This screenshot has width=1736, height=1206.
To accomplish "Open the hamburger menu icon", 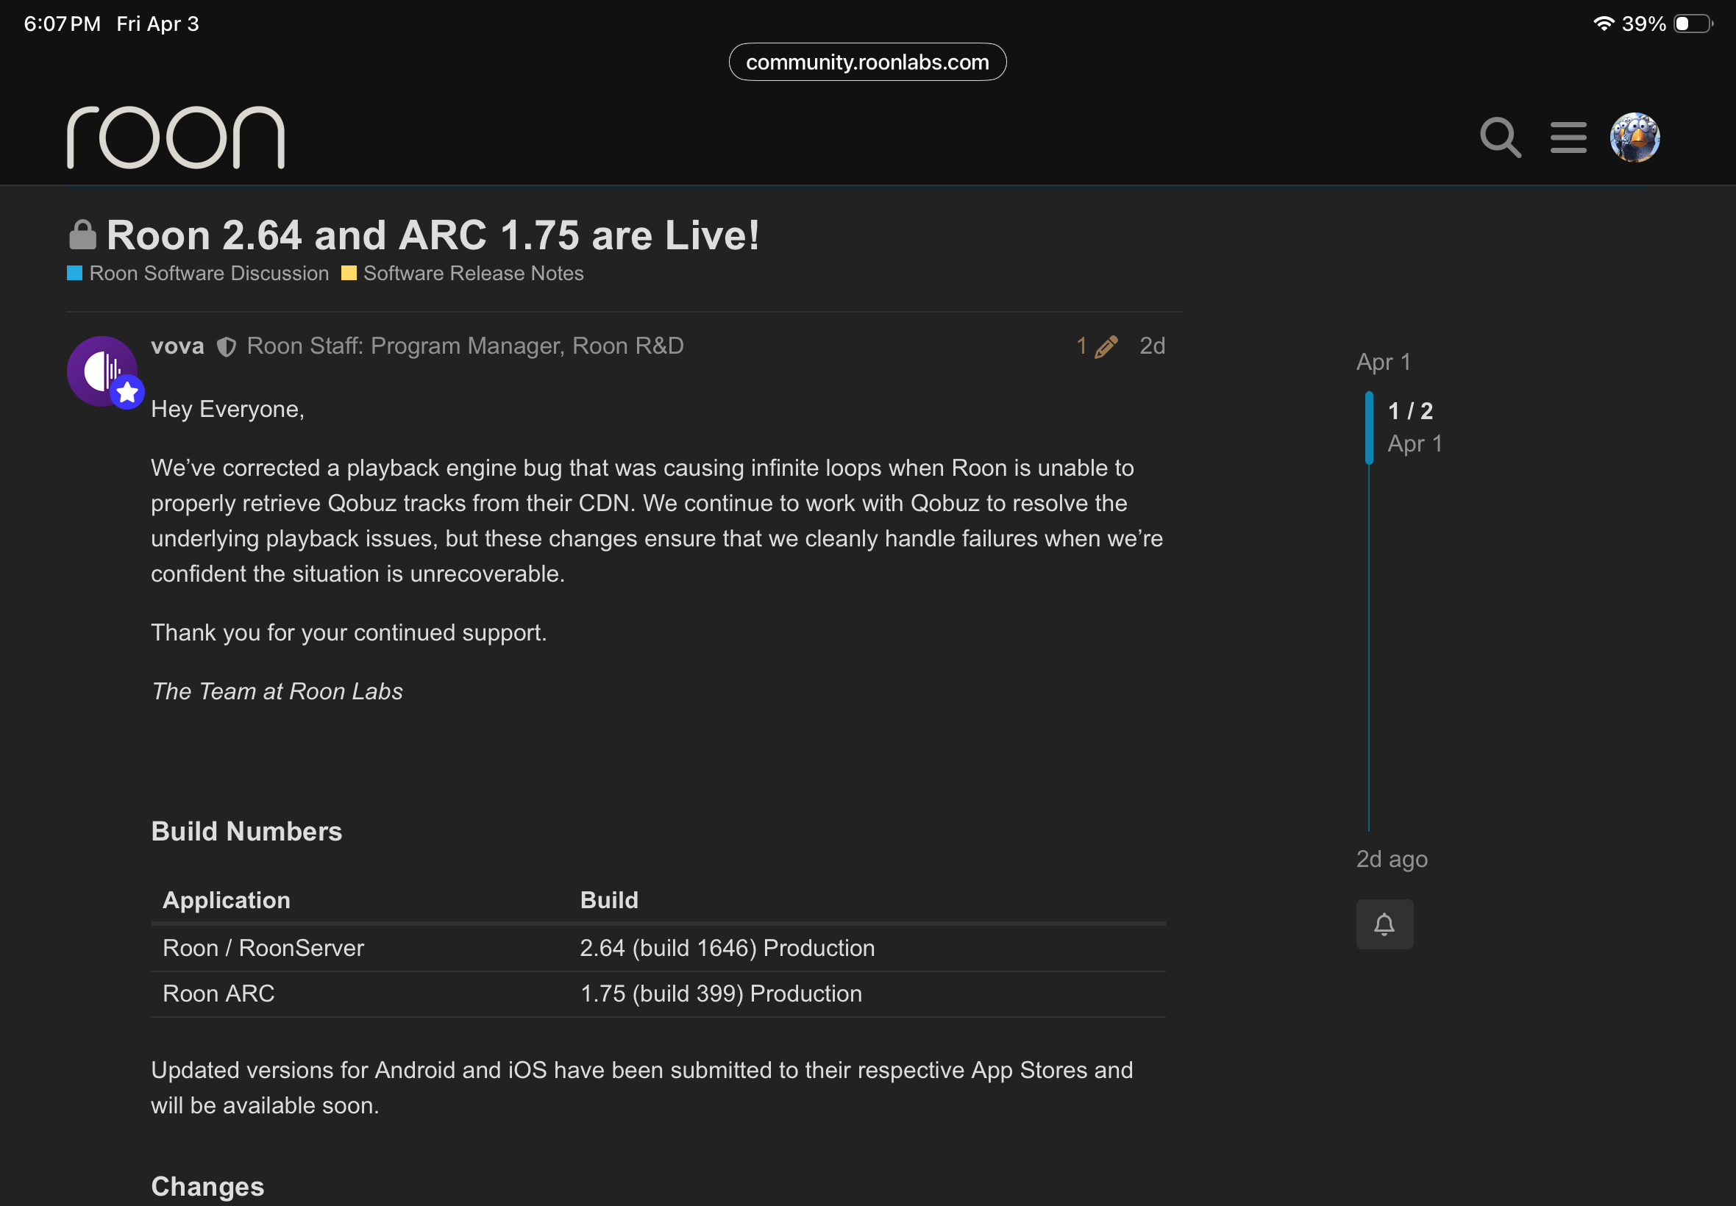I will click(1568, 138).
